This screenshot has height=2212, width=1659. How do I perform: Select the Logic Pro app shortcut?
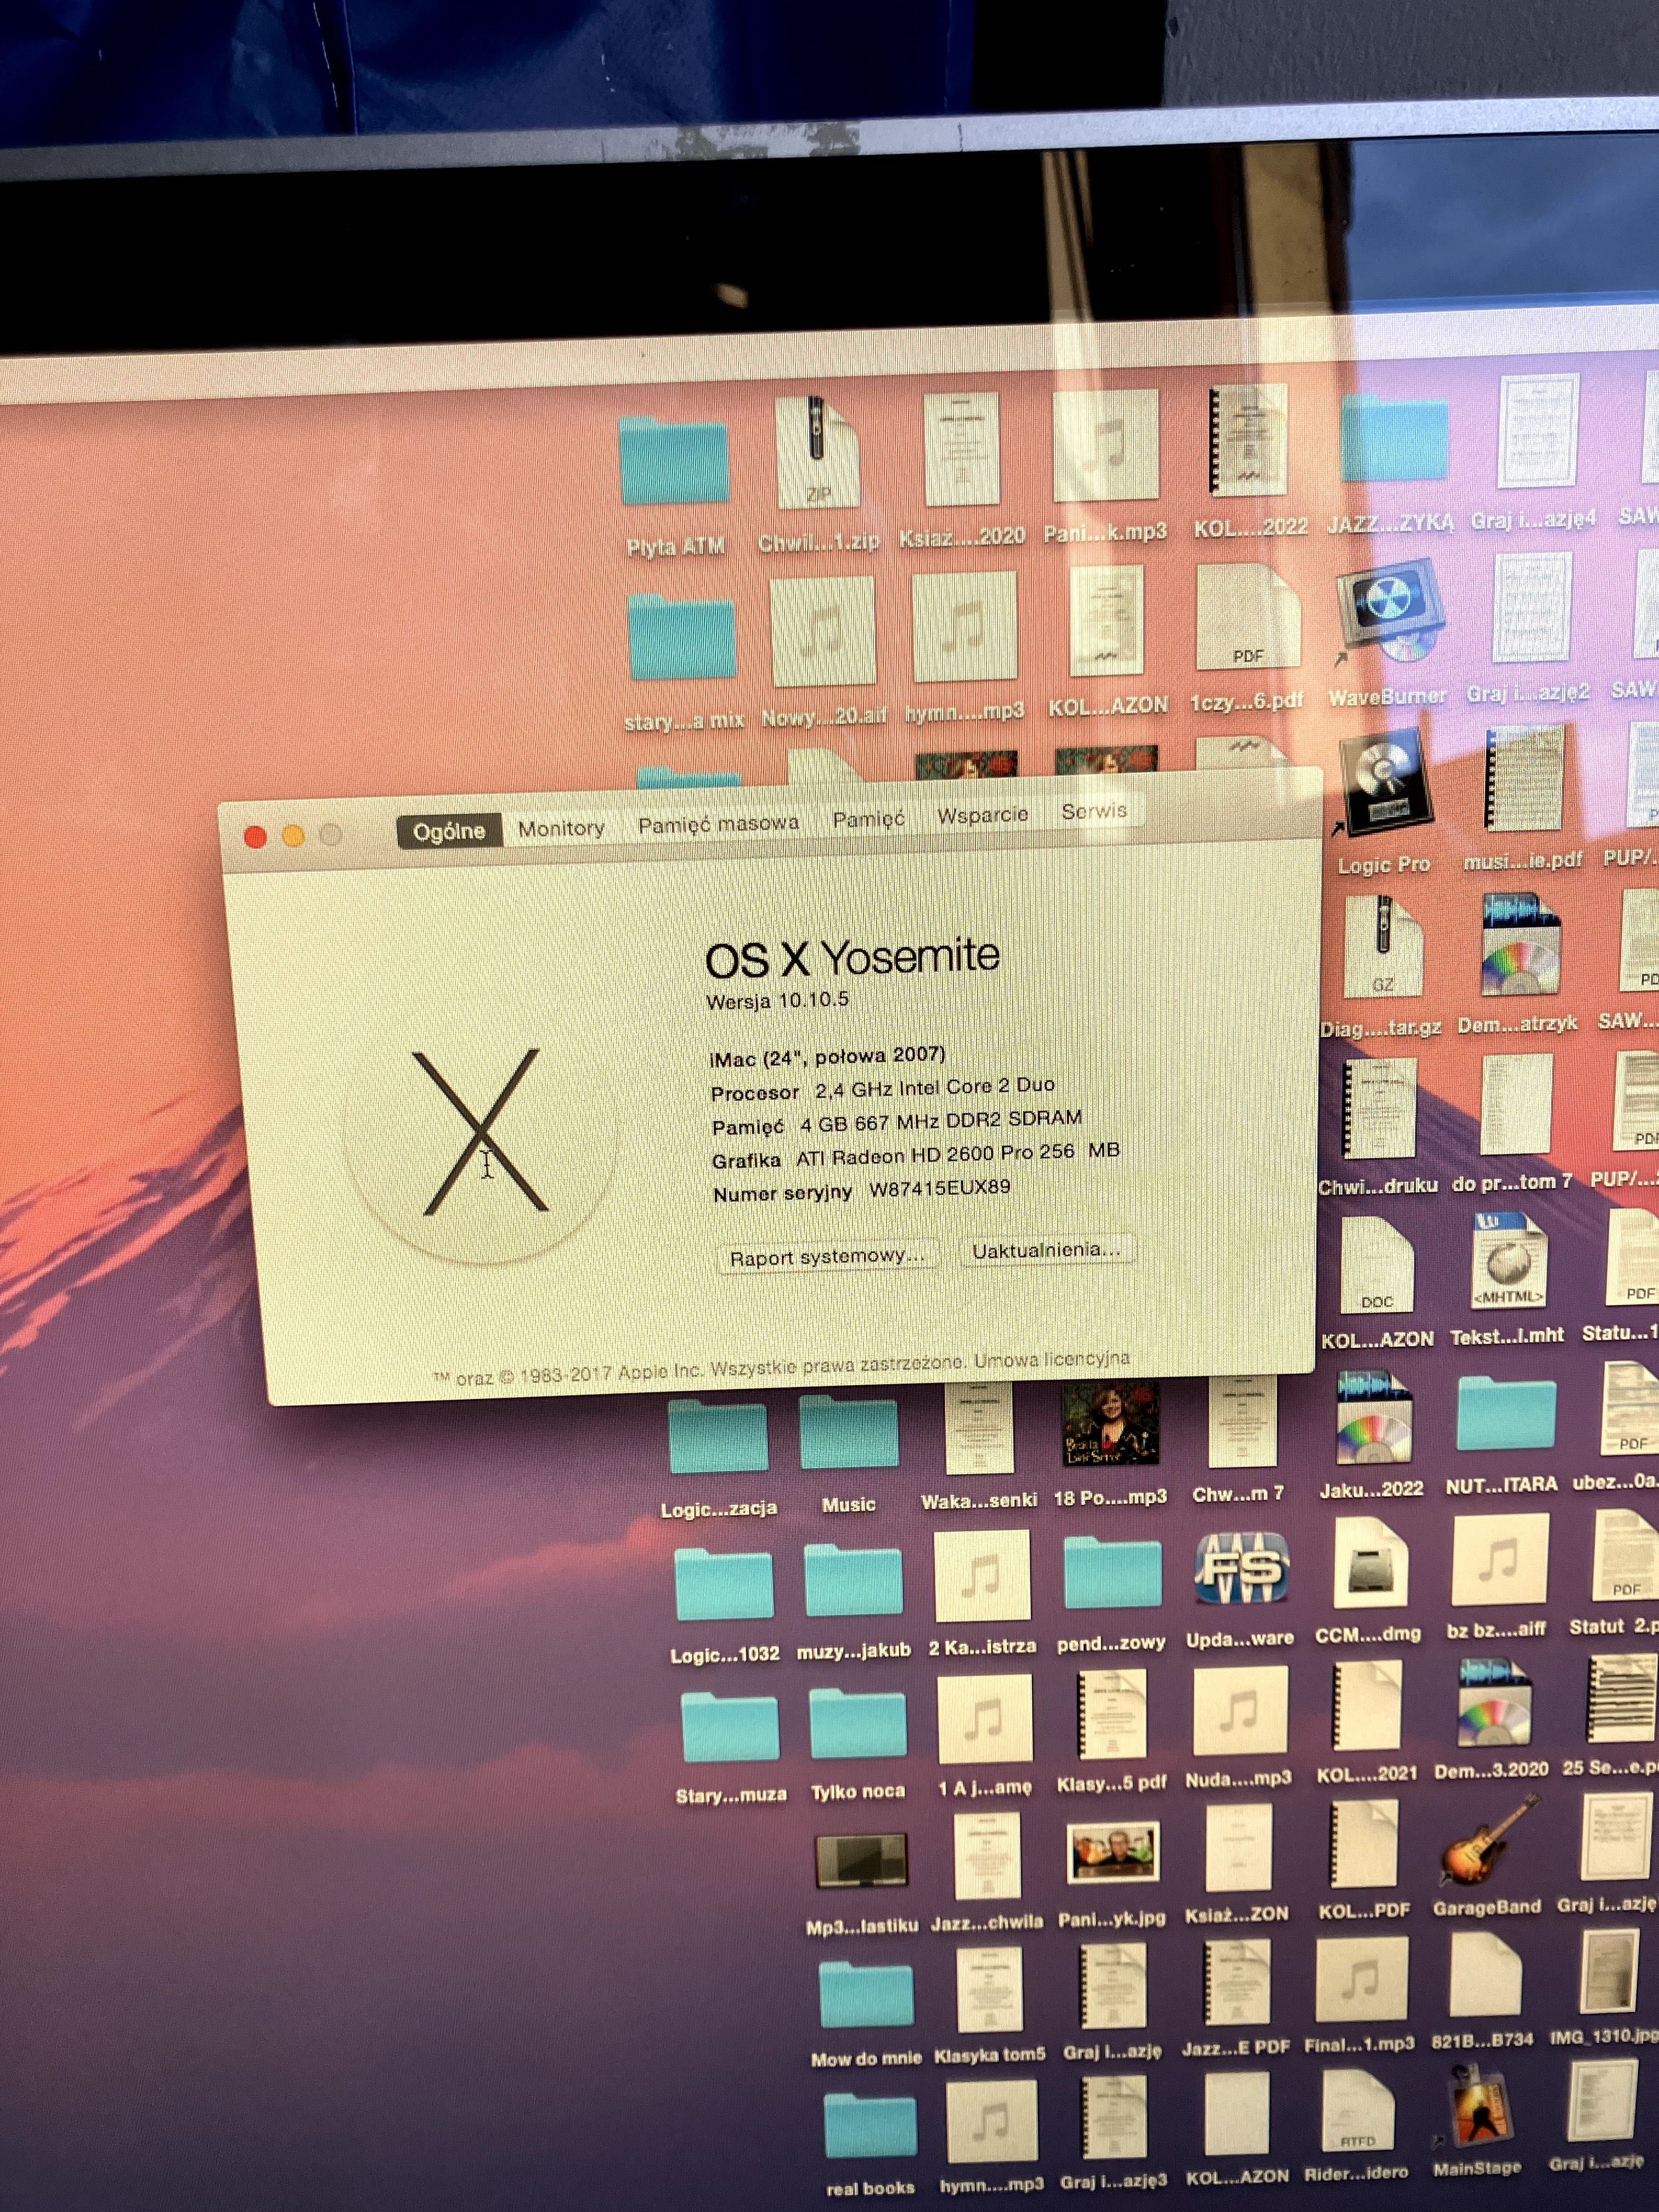(1383, 782)
